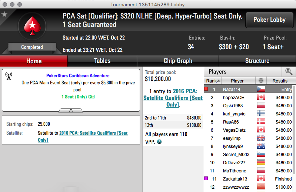The width and height of the screenshot is (296, 192).
Task: Open PokerStars Caribbean Adventure link
Action: [x=78, y=76]
